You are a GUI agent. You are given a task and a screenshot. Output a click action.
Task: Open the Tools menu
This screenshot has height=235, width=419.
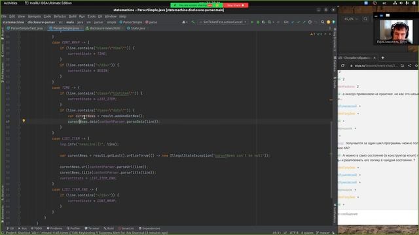(x=92, y=16)
